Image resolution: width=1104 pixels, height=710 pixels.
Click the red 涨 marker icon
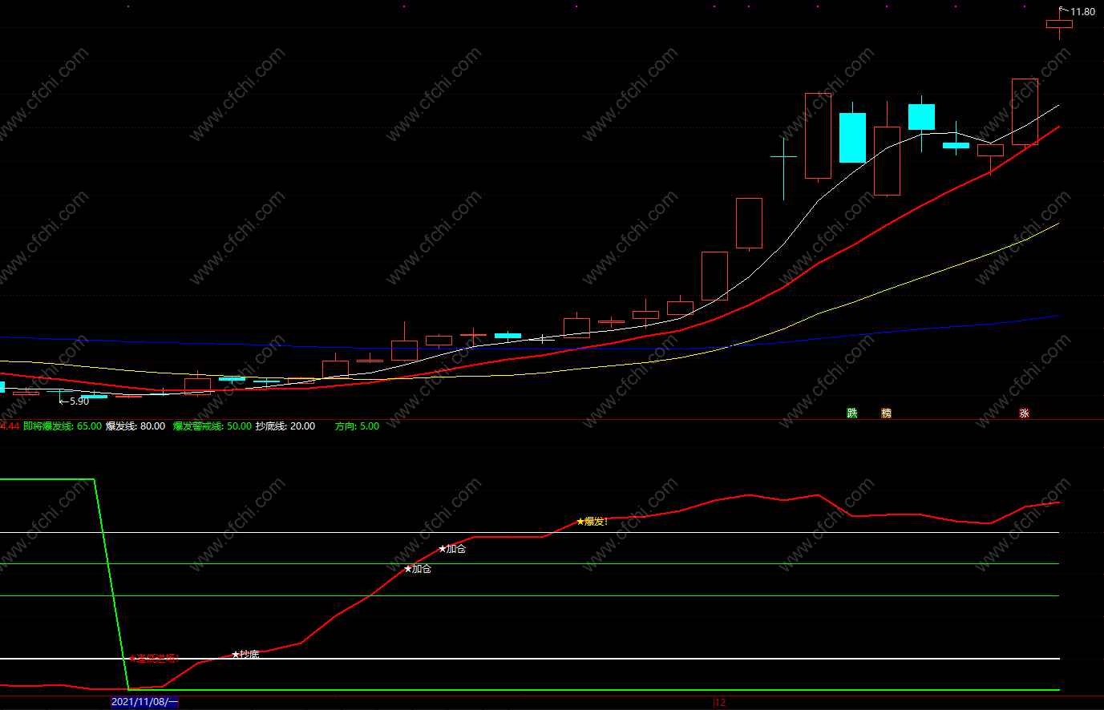[1024, 413]
